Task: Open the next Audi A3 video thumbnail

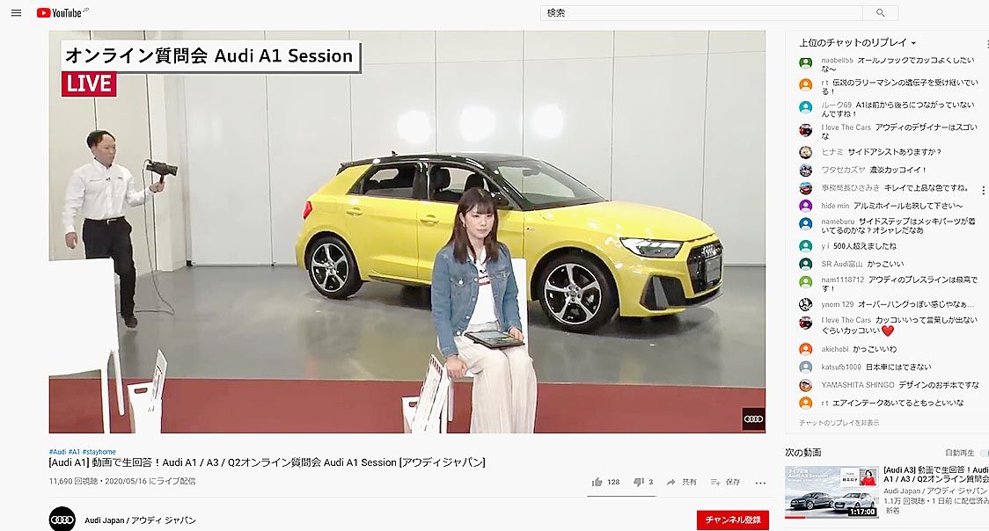Action: coord(832,492)
